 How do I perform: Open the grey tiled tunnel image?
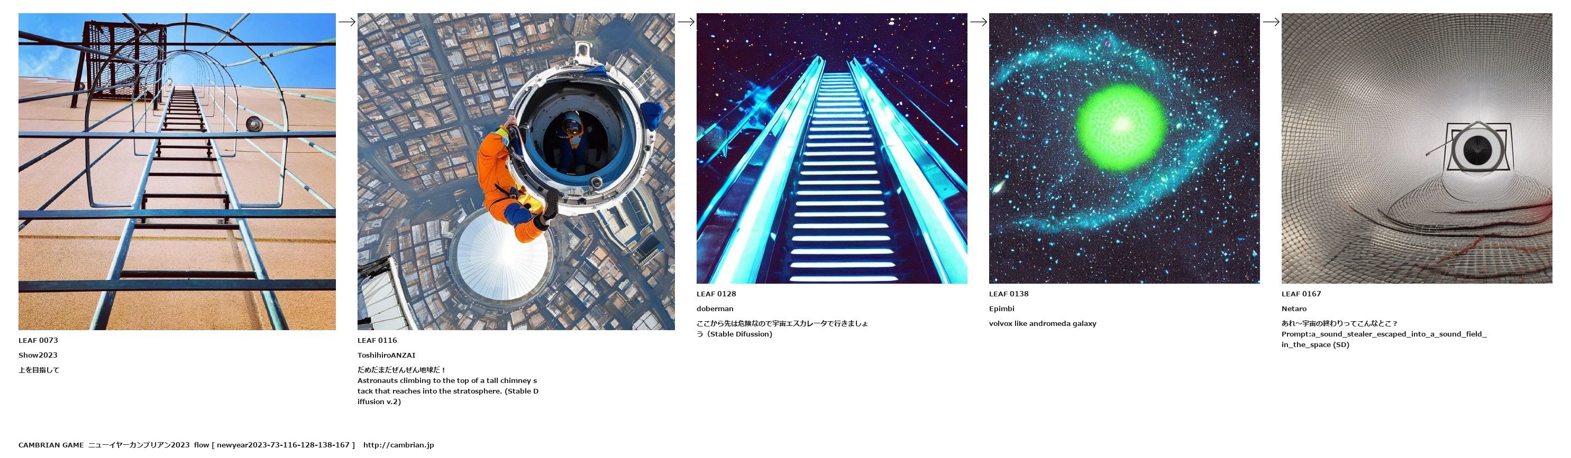pos(1417,148)
